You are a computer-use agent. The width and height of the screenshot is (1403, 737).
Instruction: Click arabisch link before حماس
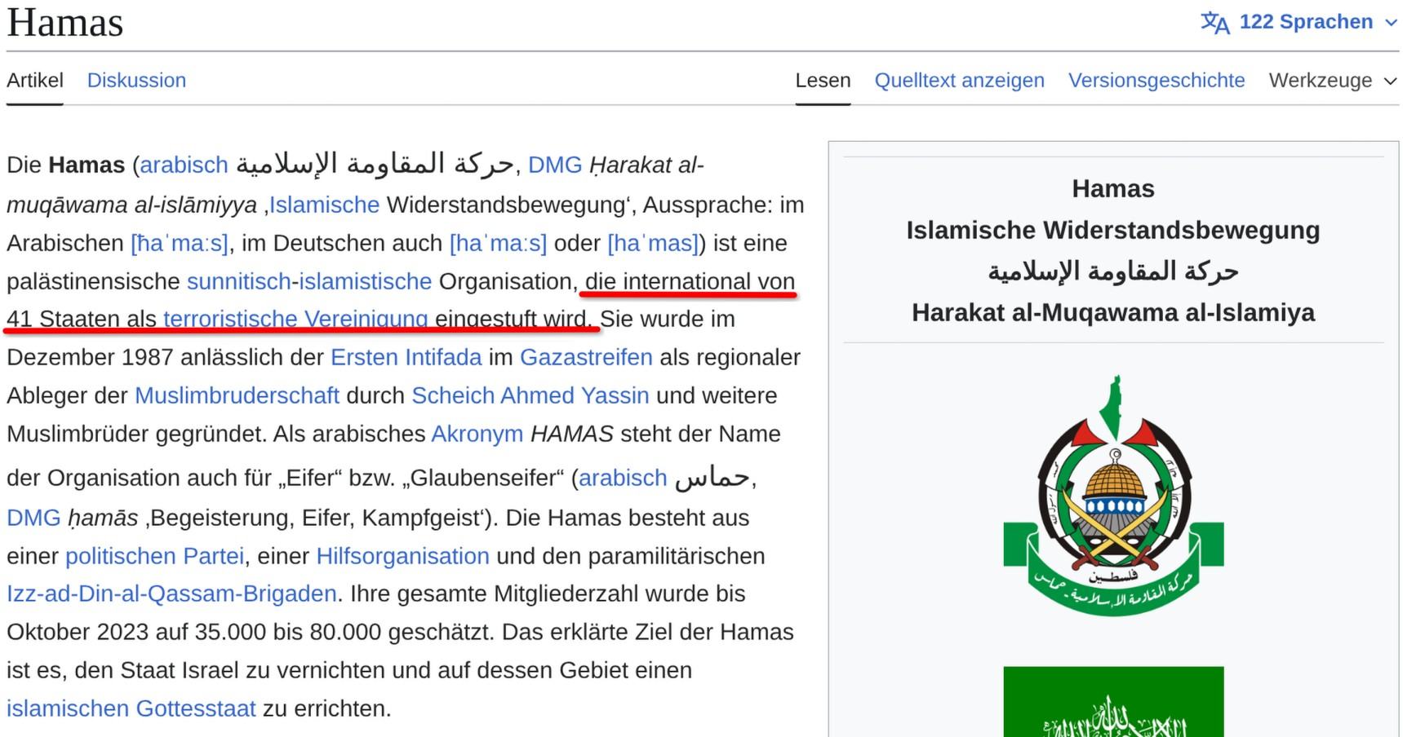[x=623, y=478]
